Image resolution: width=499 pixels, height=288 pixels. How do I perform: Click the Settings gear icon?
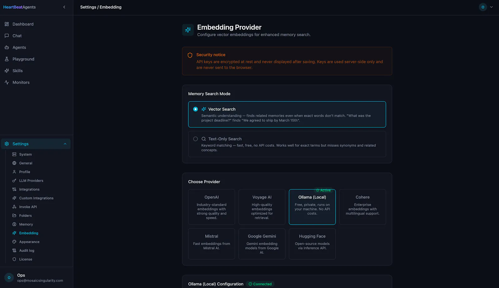7,144
